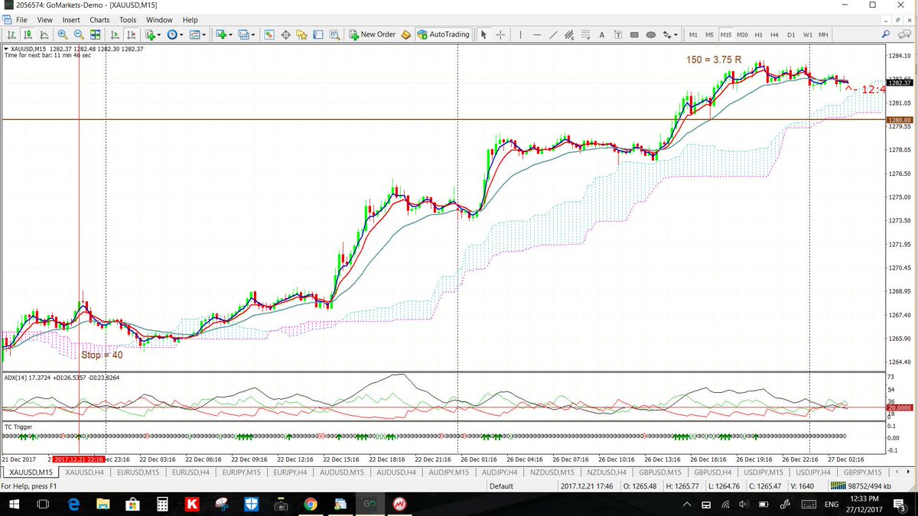Toggle chart auto scroll
Screen dimensions: 918x516
[x=115, y=34]
